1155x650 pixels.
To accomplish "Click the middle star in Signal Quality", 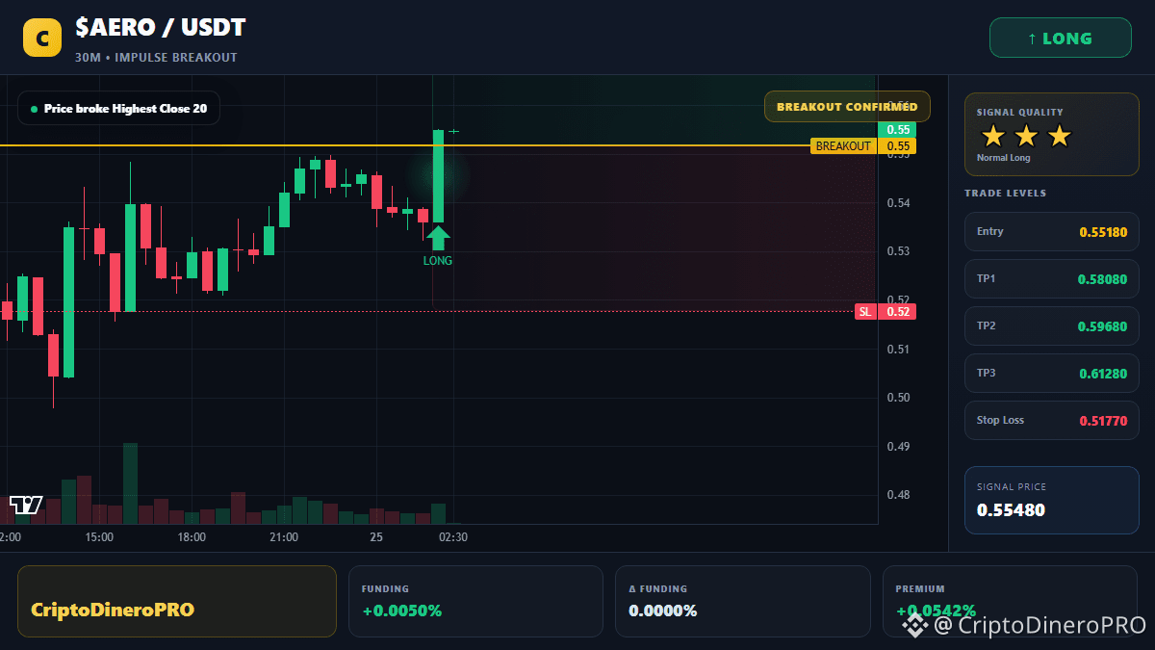I will point(1026,136).
